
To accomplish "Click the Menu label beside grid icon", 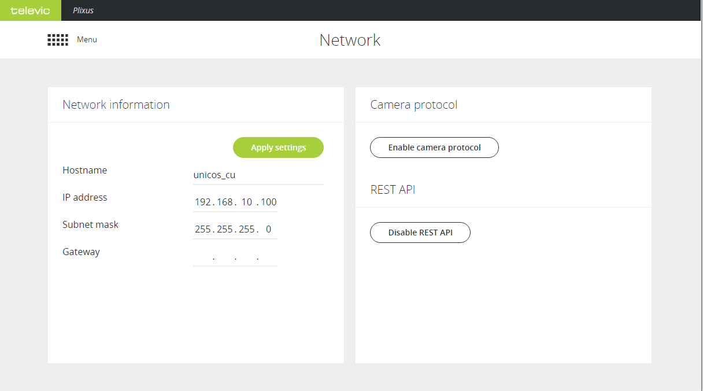I will tap(87, 40).
